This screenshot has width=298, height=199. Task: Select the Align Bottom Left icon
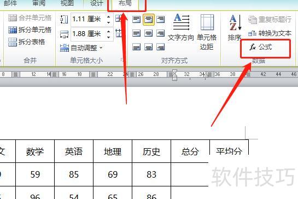[137, 47]
